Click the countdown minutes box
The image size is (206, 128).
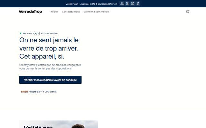tap(132, 4)
